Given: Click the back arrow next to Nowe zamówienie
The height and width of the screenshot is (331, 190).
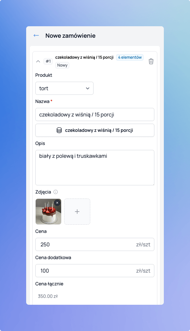Looking at the screenshot, I should click(x=36, y=35).
